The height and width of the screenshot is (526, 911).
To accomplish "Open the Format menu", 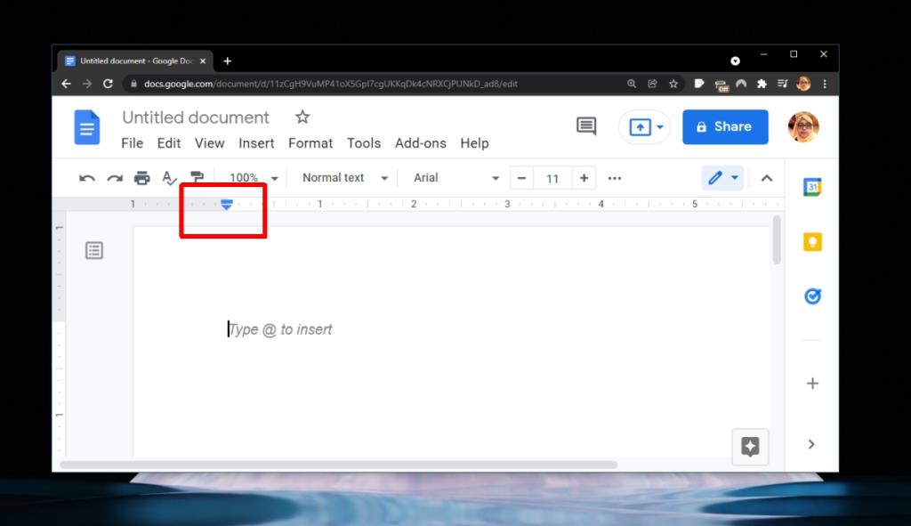I will (x=310, y=142).
